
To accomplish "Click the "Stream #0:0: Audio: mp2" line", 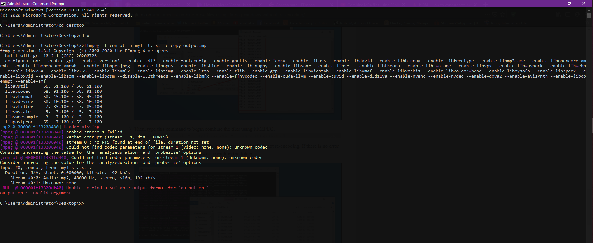I will click(83, 178).
